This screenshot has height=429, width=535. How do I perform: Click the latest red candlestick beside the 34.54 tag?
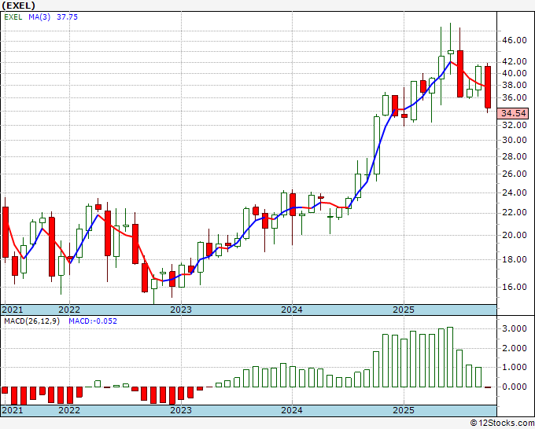click(488, 87)
